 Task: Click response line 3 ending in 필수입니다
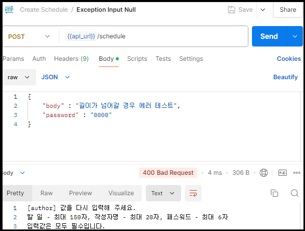click(66, 226)
